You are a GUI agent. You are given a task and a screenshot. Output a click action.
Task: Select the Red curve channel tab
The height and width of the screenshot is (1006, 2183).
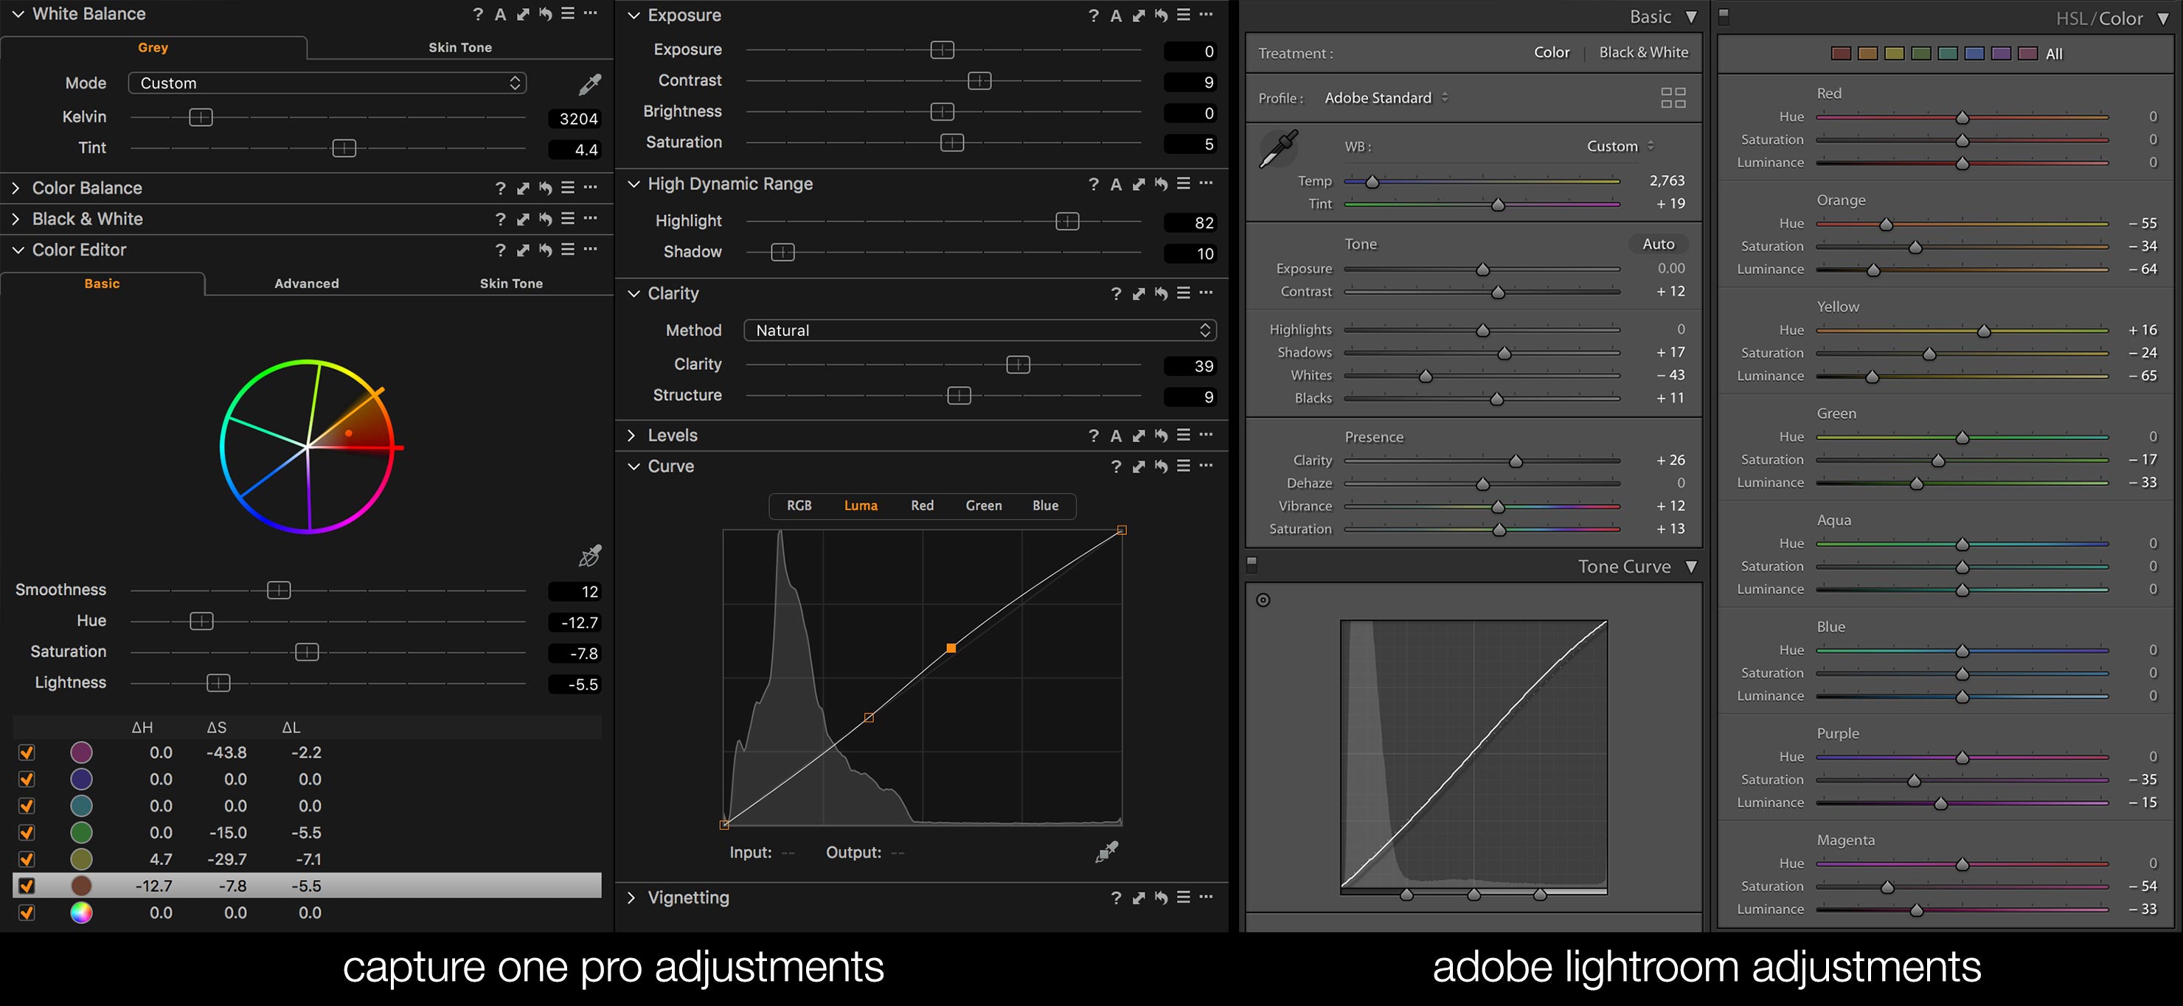point(922,506)
